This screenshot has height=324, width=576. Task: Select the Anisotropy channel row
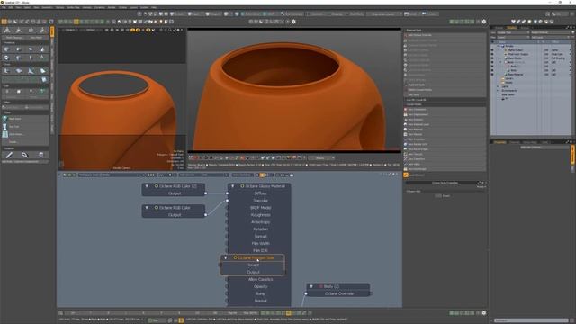pyautogui.click(x=260, y=222)
